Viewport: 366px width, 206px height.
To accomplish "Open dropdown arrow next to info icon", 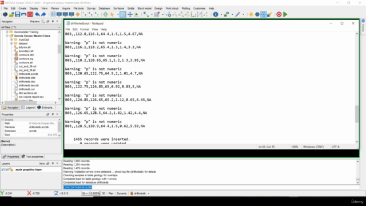I will [221, 14].
